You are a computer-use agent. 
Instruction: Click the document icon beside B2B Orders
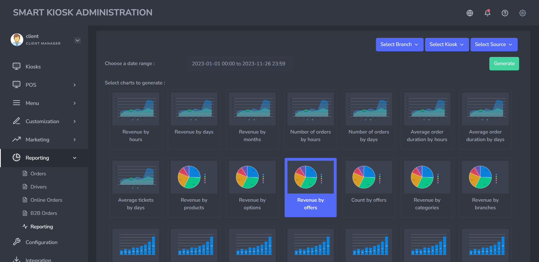pos(25,213)
